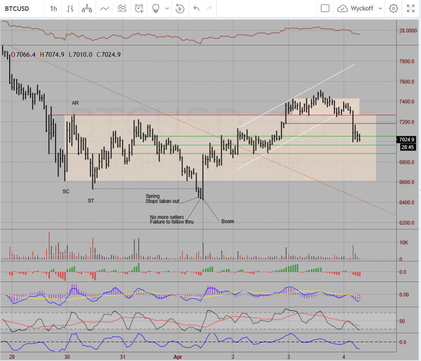
Task: Open chart settings gear
Action: tap(393, 8)
